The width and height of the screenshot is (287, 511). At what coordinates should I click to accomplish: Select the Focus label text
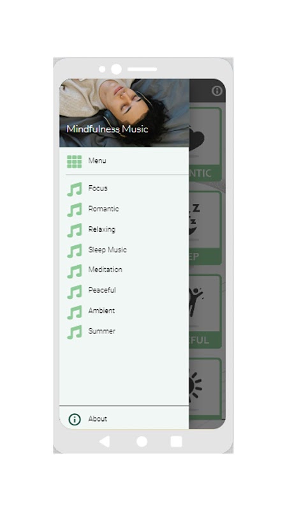point(98,188)
